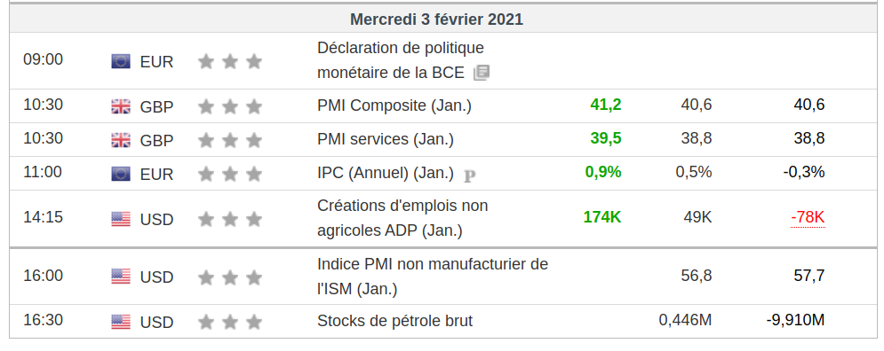Click the Mercredi 3 février 2021 date header
The image size is (884, 351).
click(436, 19)
